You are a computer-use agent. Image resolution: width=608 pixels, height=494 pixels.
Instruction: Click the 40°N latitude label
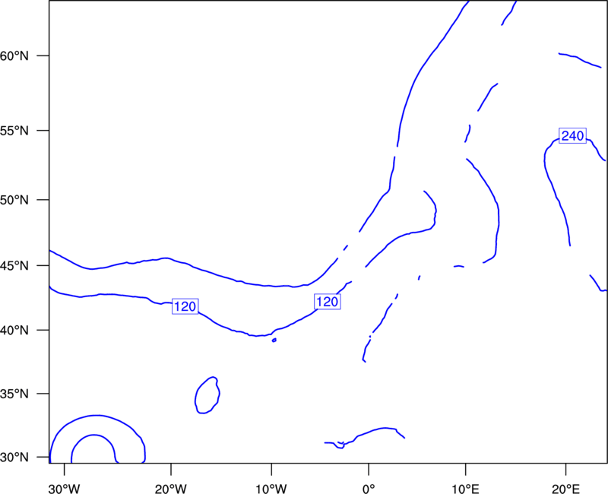pyautogui.click(x=14, y=331)
